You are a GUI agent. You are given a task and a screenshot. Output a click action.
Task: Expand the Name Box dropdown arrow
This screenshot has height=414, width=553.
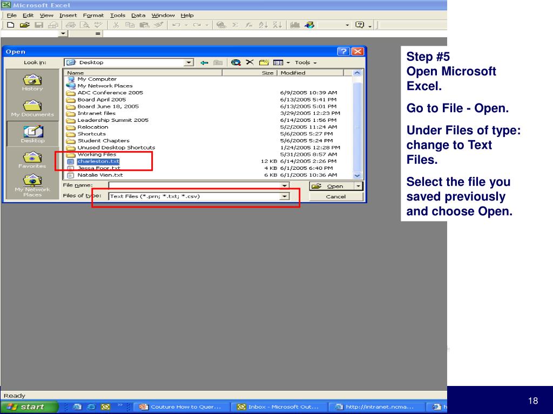point(63,33)
